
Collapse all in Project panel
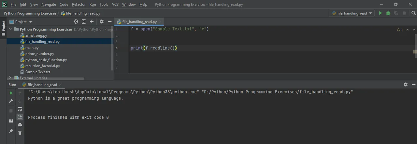tap(92, 22)
